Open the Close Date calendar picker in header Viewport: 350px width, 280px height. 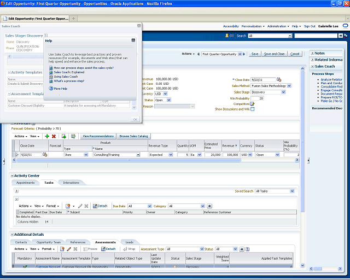point(279,79)
